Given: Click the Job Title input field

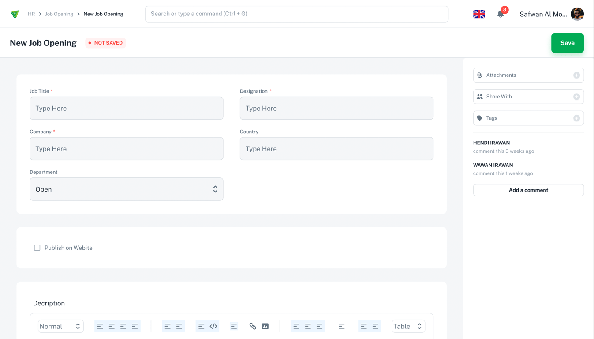Looking at the screenshot, I should coord(126,109).
